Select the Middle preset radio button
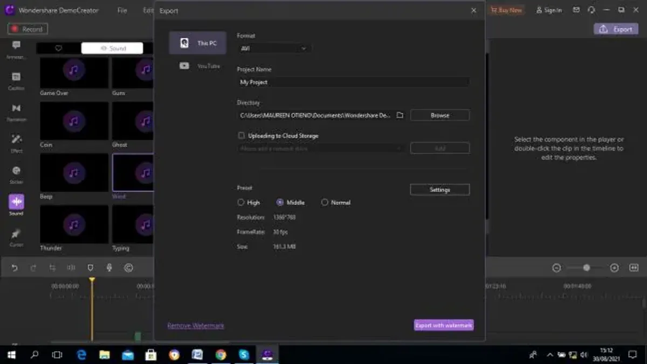The height and width of the screenshot is (364, 647). pos(280,202)
